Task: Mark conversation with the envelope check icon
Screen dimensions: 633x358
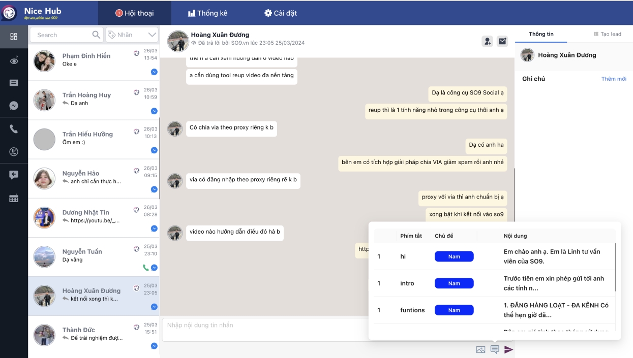Action: pyautogui.click(x=502, y=42)
